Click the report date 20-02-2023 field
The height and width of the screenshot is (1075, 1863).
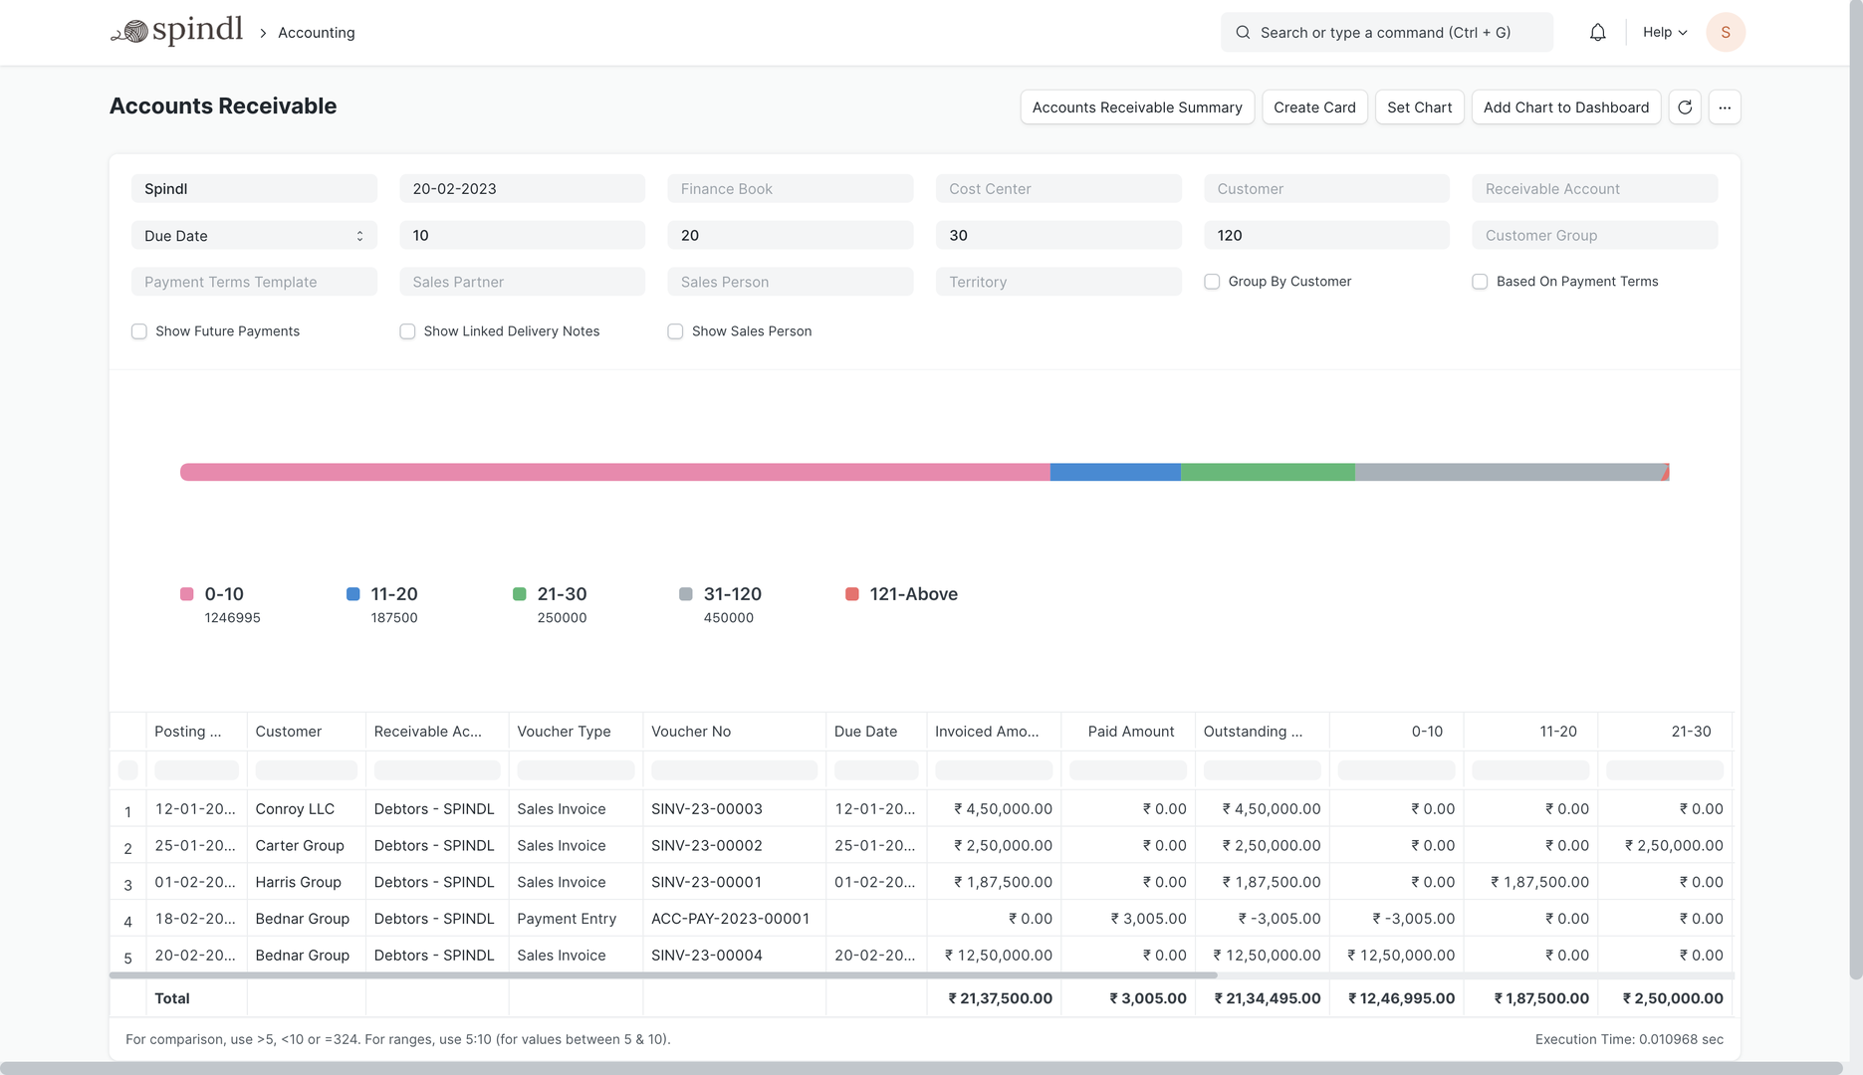click(x=522, y=188)
